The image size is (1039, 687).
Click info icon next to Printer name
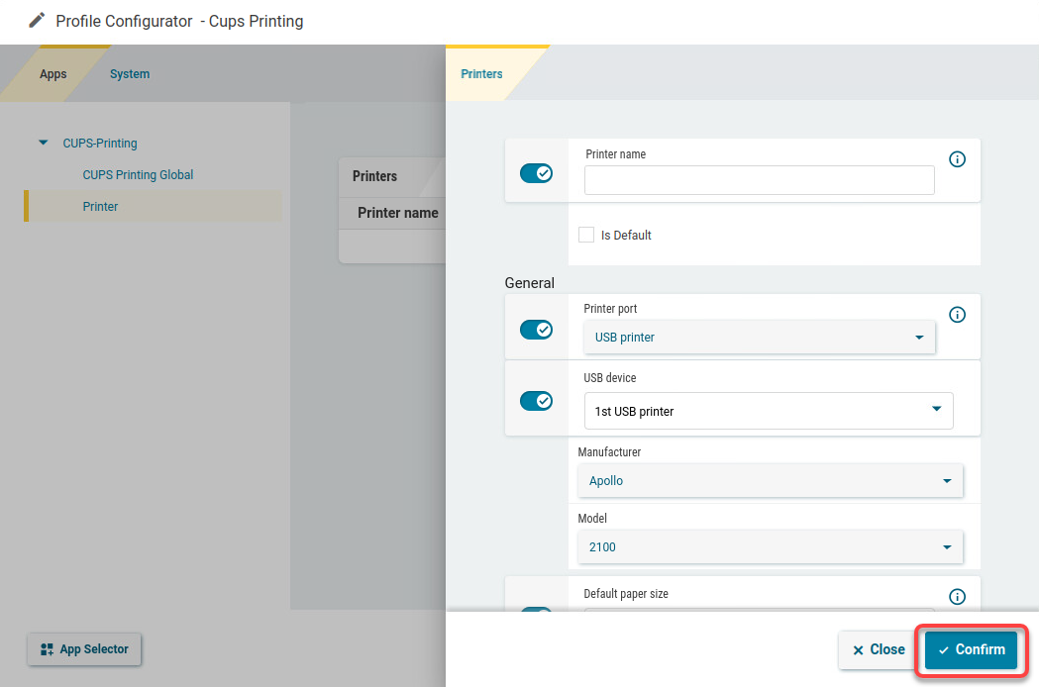pyautogui.click(x=957, y=159)
